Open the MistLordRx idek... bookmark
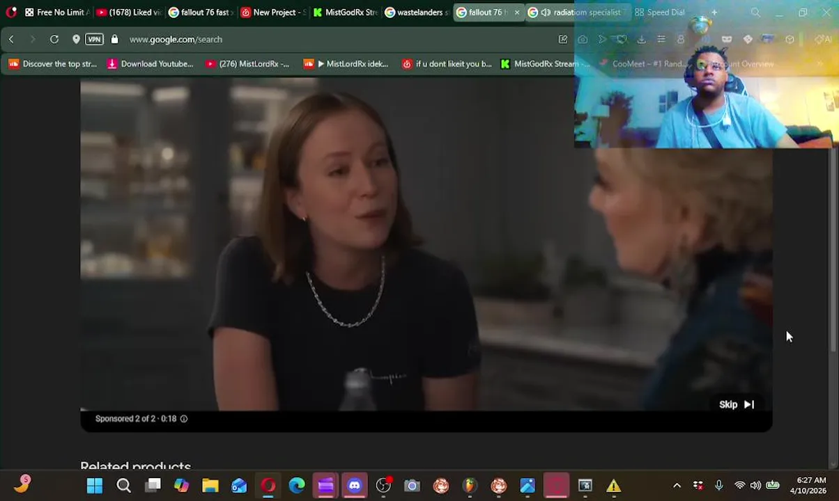Image resolution: width=839 pixels, height=501 pixels. 346,64
